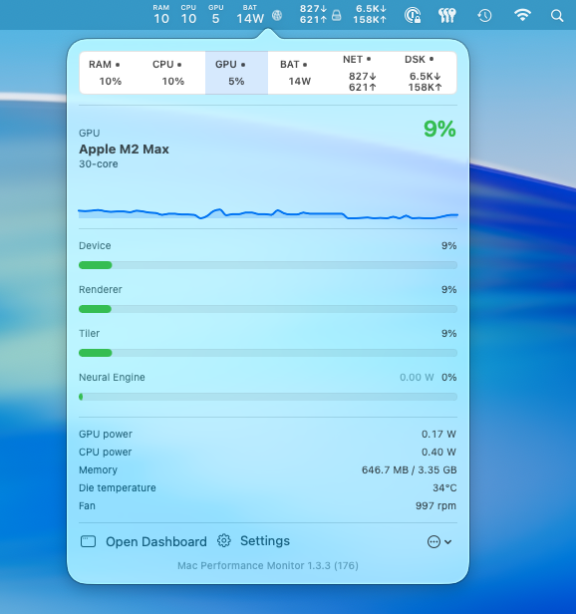
Task: Switch to the NET tab
Action: tap(362, 73)
